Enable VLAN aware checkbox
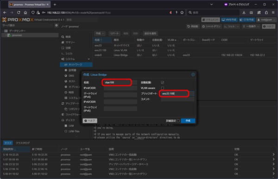278x179 pixels. pyautogui.click(x=163, y=88)
